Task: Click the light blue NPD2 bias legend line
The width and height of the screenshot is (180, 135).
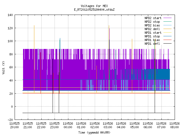Action: 167,25
